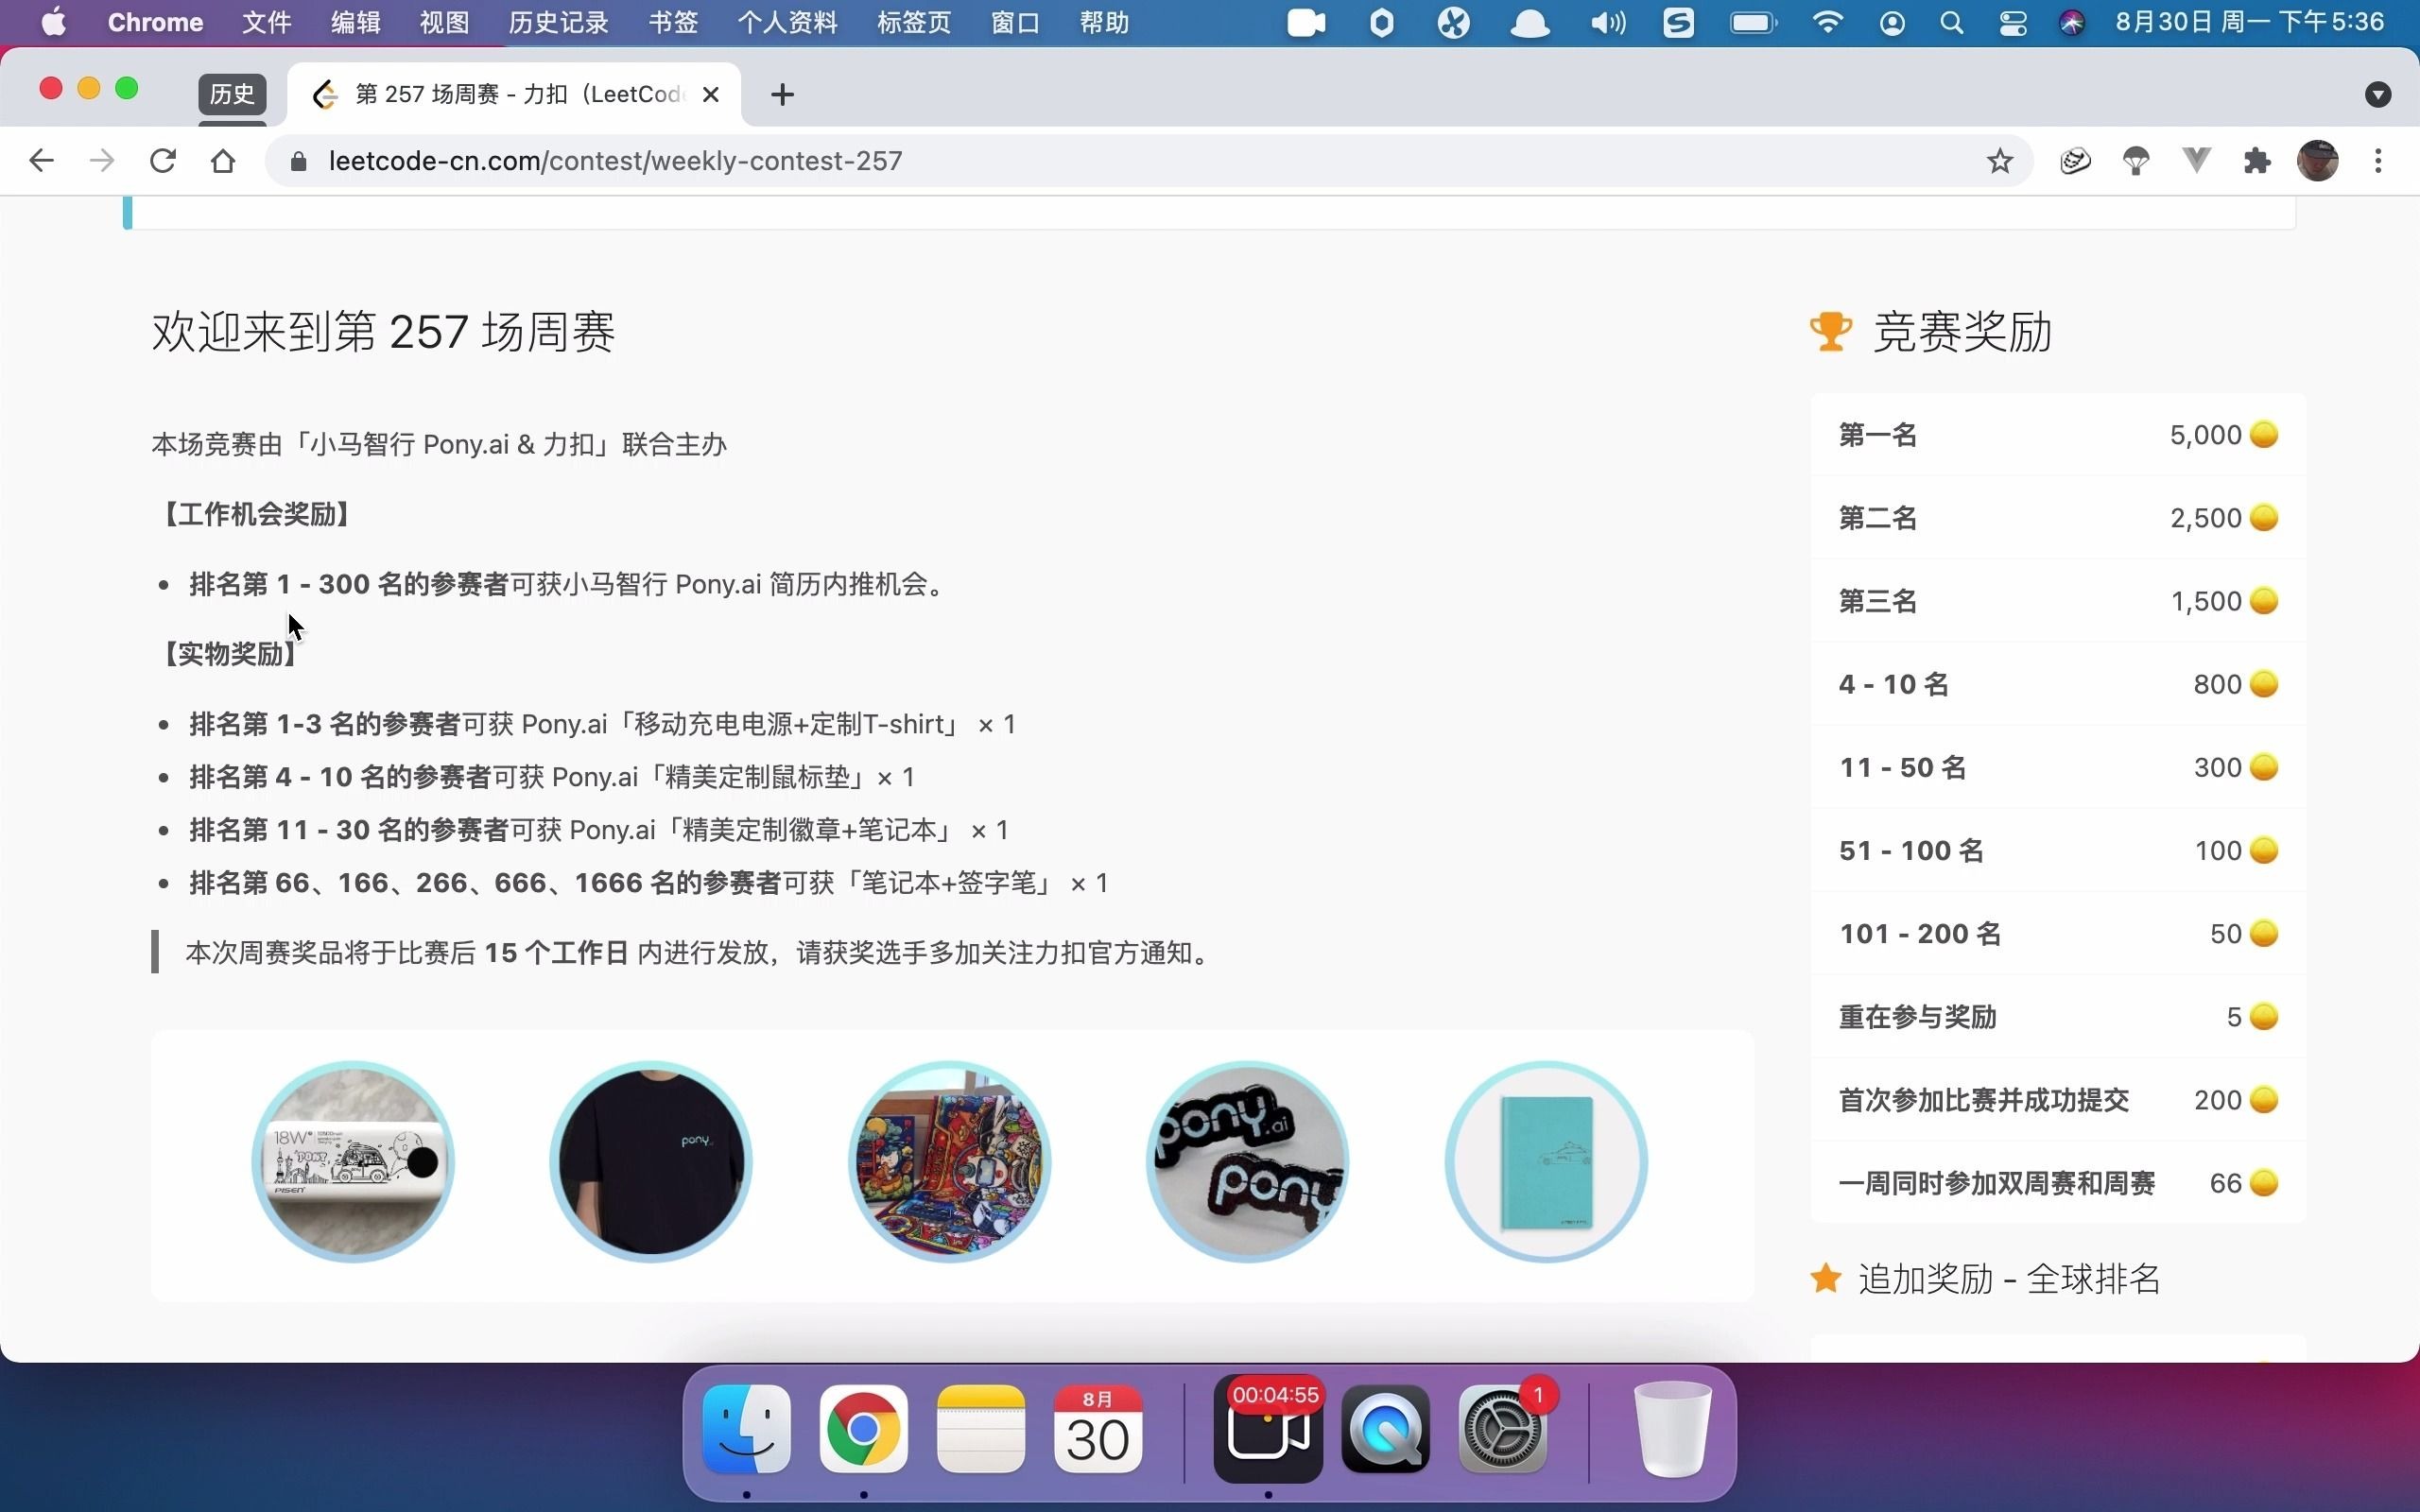Image resolution: width=2420 pixels, height=1512 pixels.
Task: Check the battery status icon
Action: click(x=1753, y=22)
